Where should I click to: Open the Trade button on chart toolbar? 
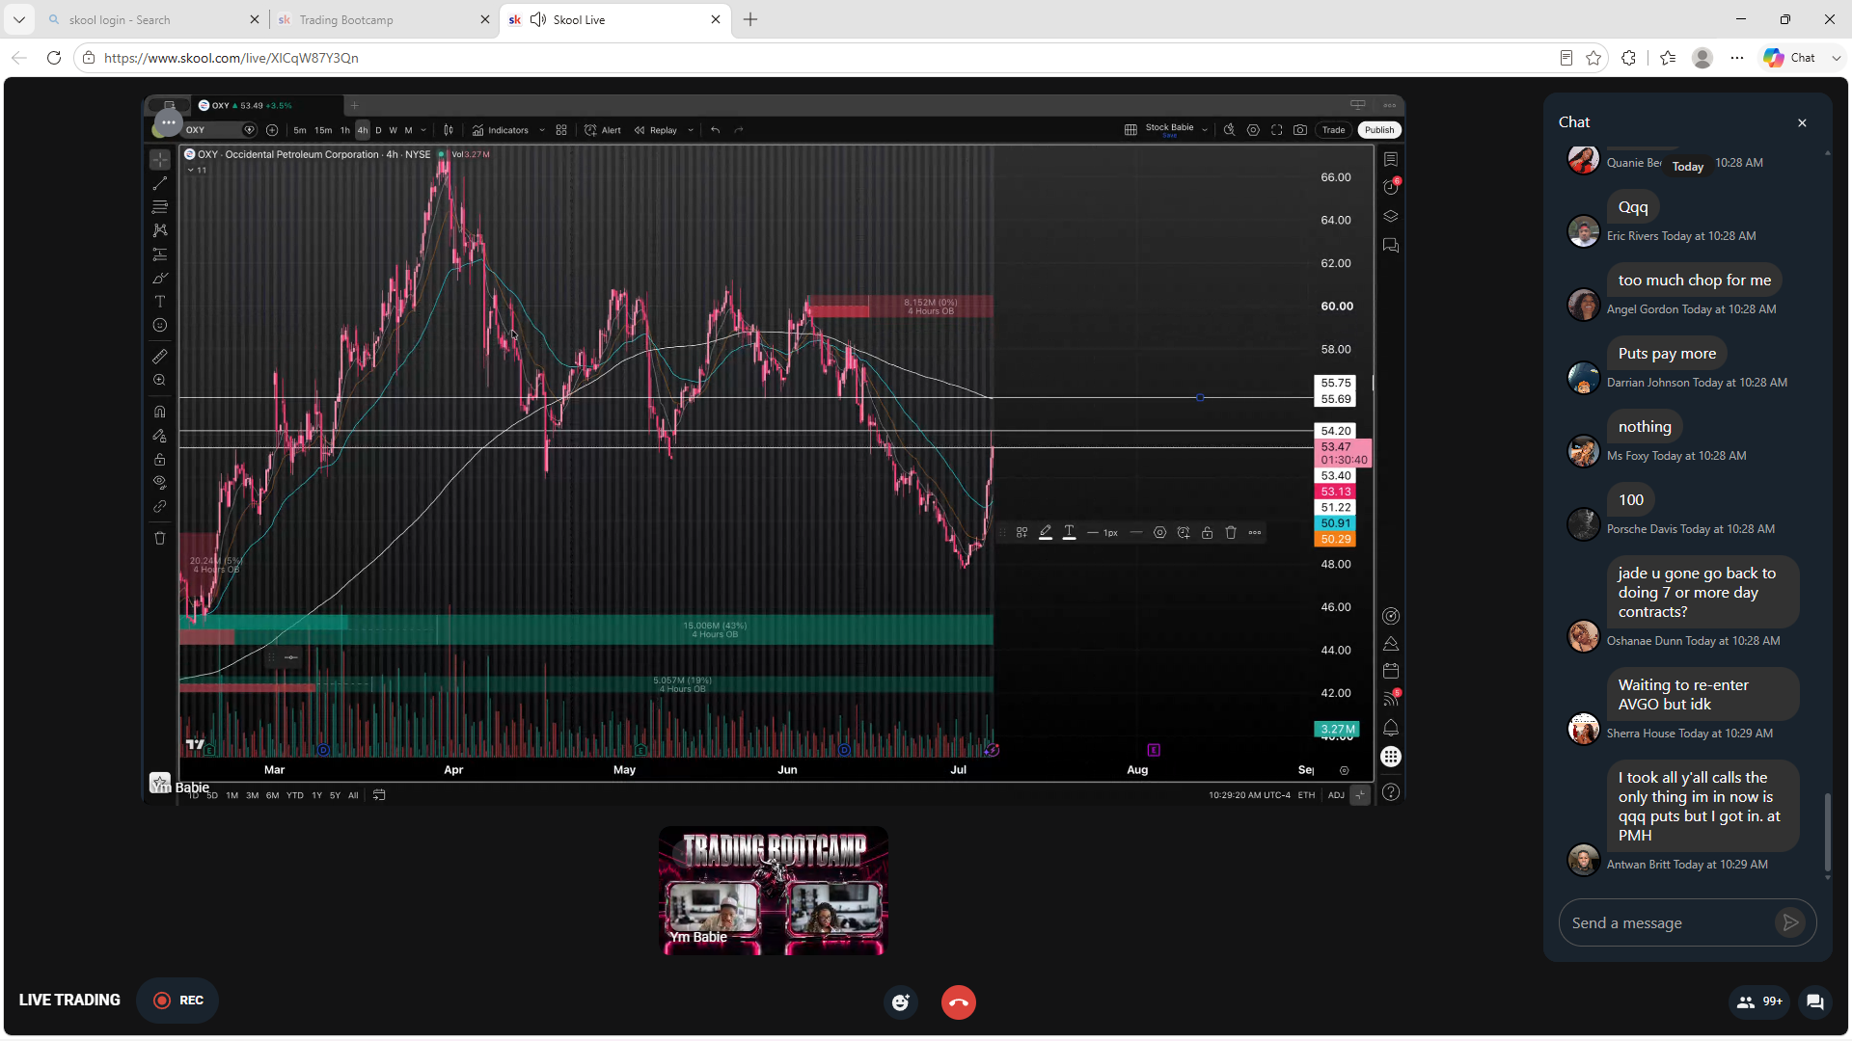click(1334, 130)
